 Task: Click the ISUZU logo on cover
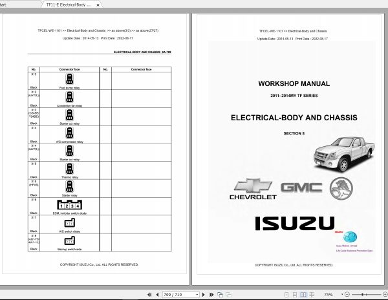coord(295,223)
